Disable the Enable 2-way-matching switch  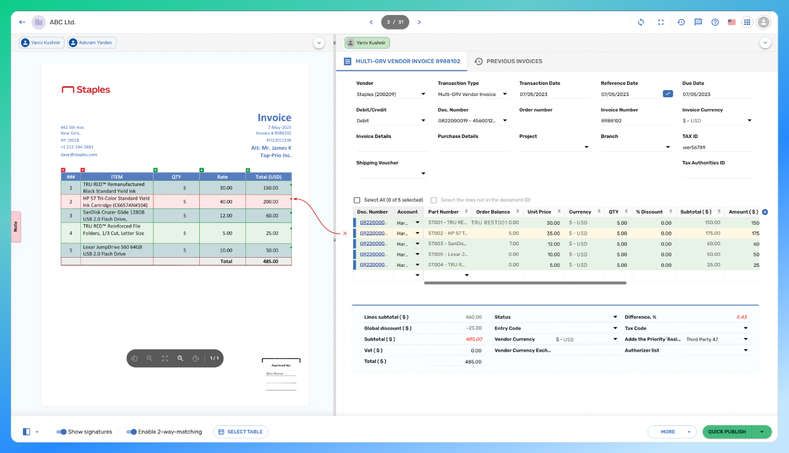point(131,432)
